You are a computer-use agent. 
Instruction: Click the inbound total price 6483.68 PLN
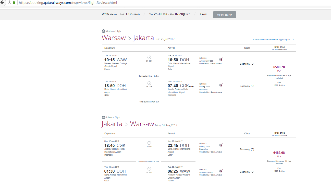[x=279, y=154]
